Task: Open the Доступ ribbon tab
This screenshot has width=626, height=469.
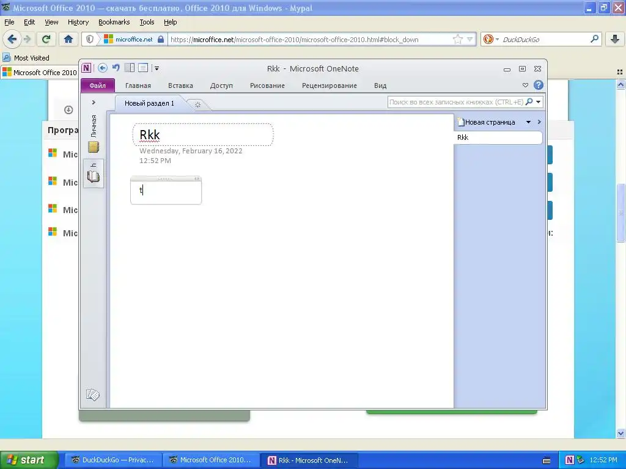Action: [x=221, y=85]
